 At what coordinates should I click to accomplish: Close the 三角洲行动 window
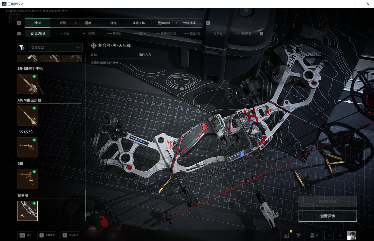[368, 4]
